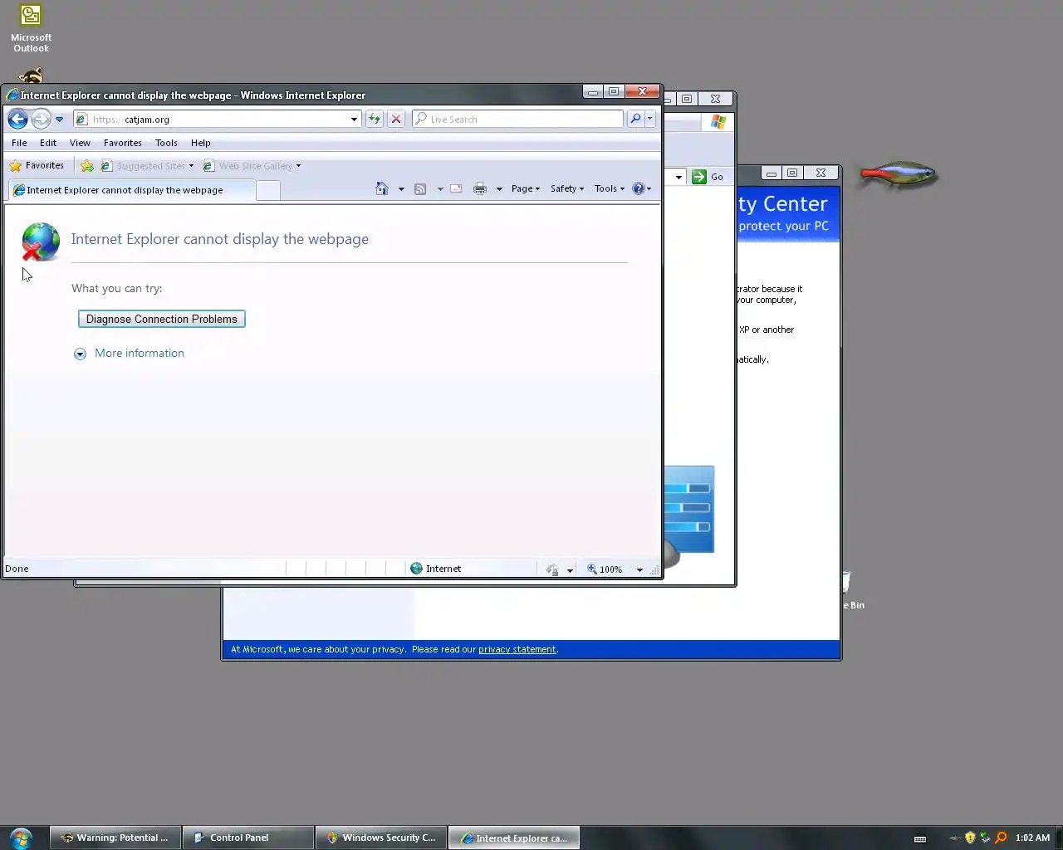
Task: Click the Read Mail icon
Action: point(456,188)
